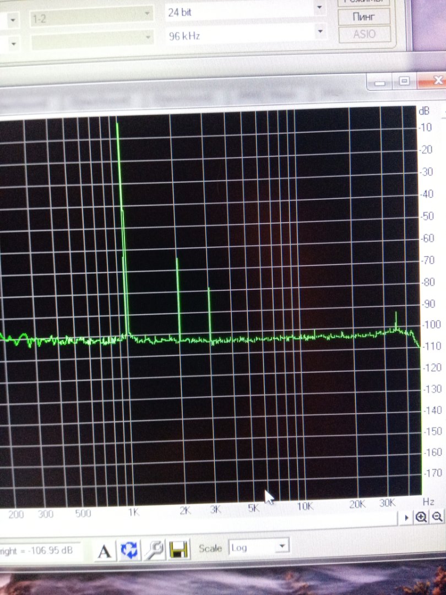
Task: Click the harmonic peak at 2K
Action: tap(177, 286)
